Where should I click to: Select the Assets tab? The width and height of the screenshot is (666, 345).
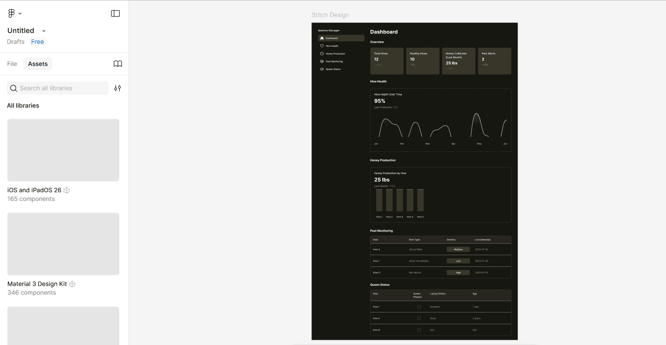[x=38, y=64]
